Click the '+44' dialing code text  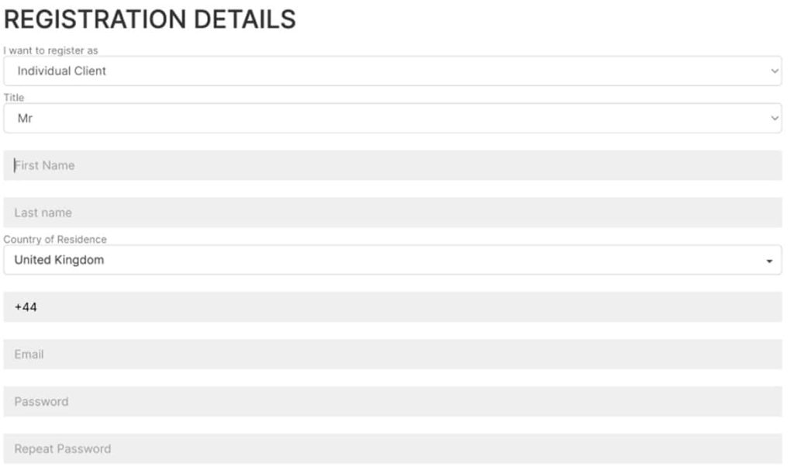point(26,308)
